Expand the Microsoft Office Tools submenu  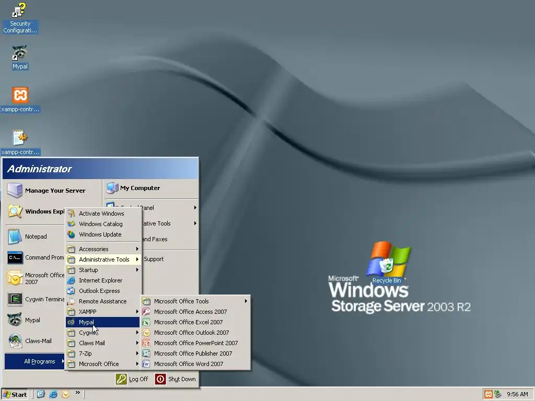coord(195,301)
